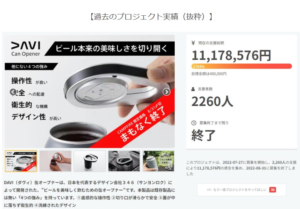The height and width of the screenshot is (209, 300).
Task: Click the next image arrow on carousel
Action: 166,92
